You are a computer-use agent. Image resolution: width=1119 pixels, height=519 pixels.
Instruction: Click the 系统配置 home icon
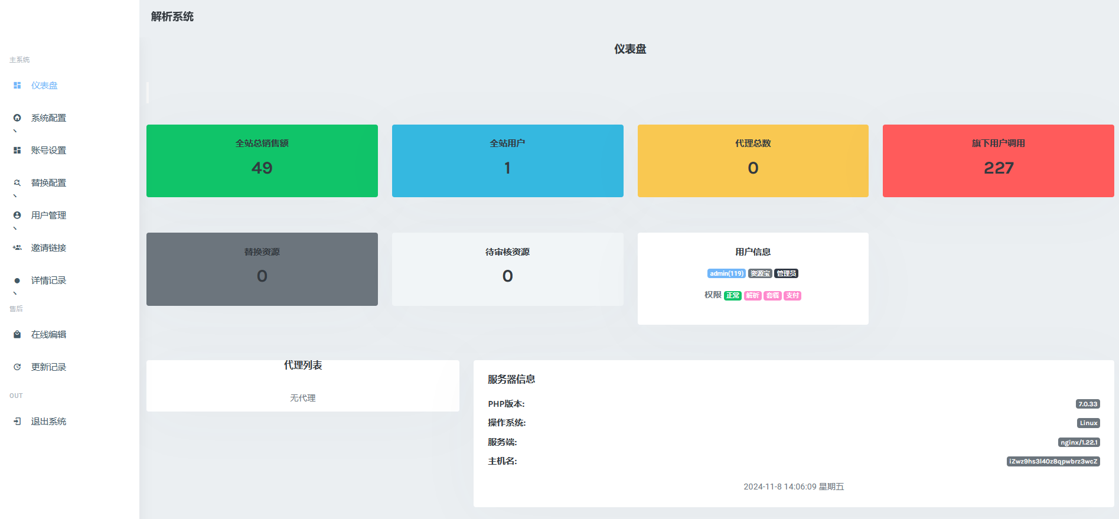(x=17, y=118)
